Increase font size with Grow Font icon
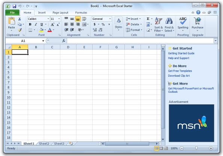The width and height of the screenshot is (223, 156). pyautogui.click(x=52, y=24)
